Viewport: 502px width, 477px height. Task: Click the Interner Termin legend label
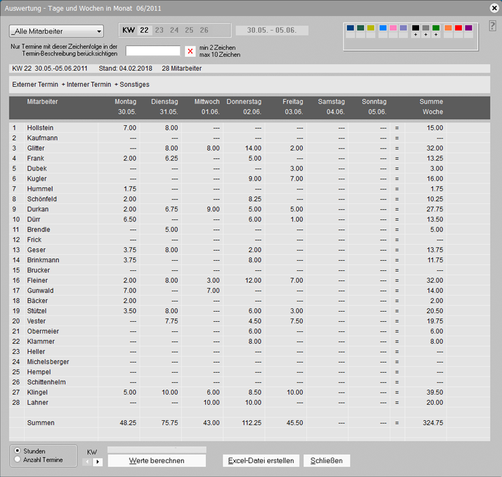pos(89,84)
